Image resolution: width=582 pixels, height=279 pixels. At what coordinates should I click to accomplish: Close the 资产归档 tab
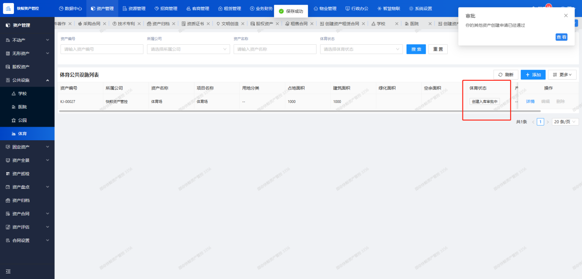point(174,24)
